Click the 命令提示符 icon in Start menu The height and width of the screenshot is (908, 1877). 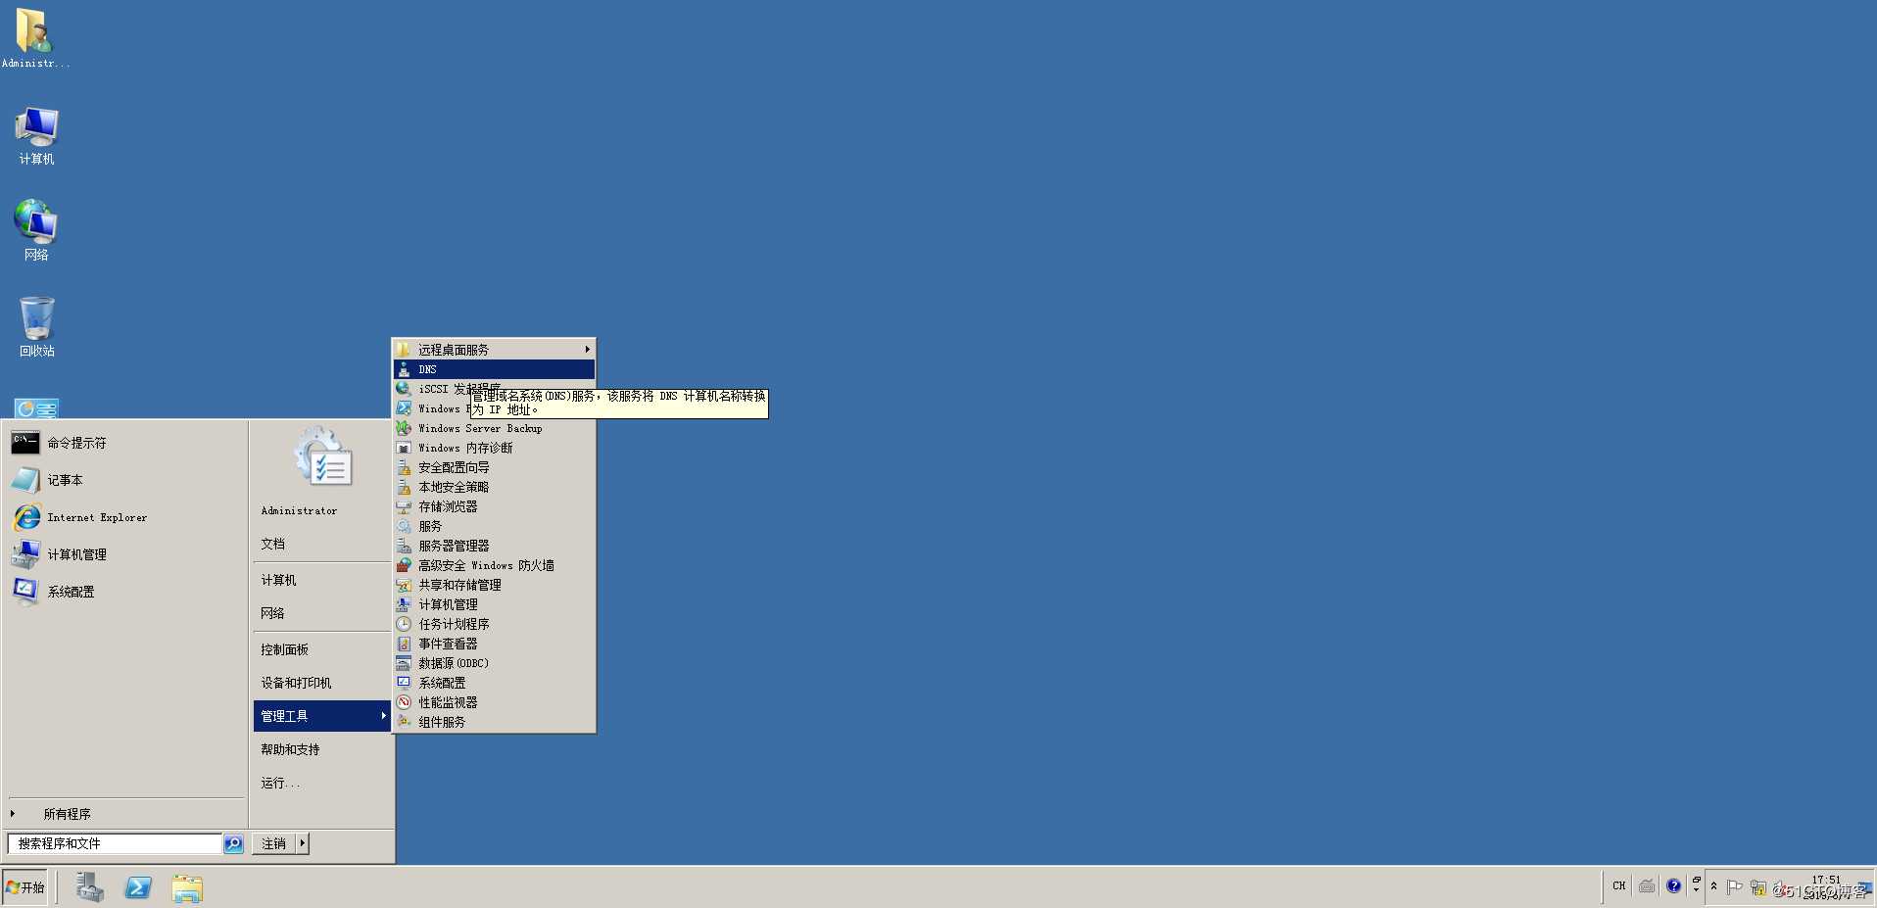25,443
